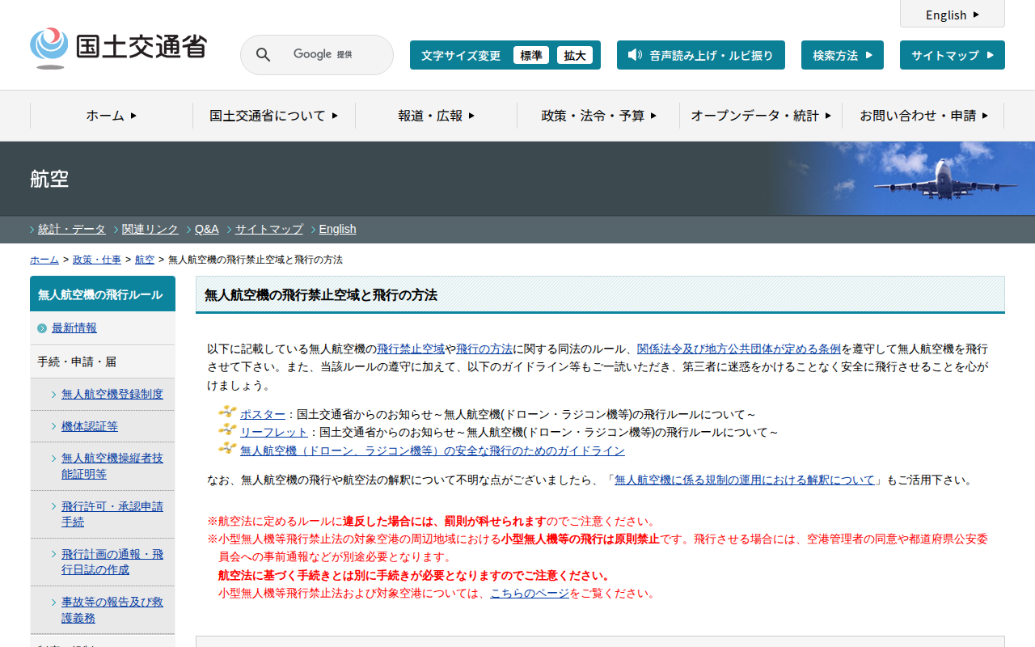Image resolution: width=1035 pixels, height=647 pixels.
Task: Expand the 国土交通省について menu
Action: tap(273, 116)
